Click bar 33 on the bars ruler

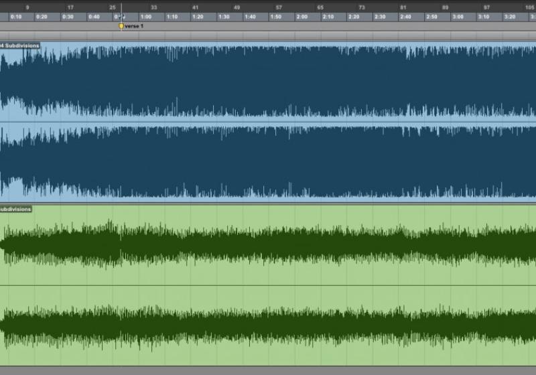point(154,7)
